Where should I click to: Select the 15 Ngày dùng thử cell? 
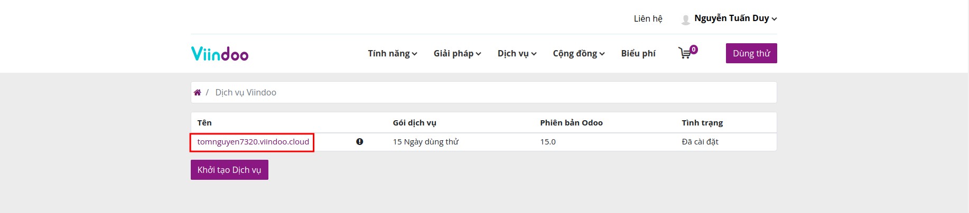tap(426, 142)
